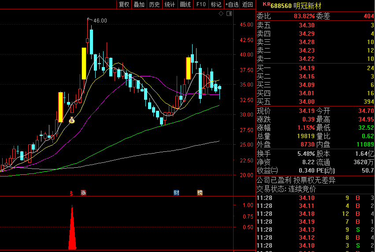This screenshot has width=375, height=252.
Task: Open the orange 榜 ranking marker
Action: [x=200, y=192]
